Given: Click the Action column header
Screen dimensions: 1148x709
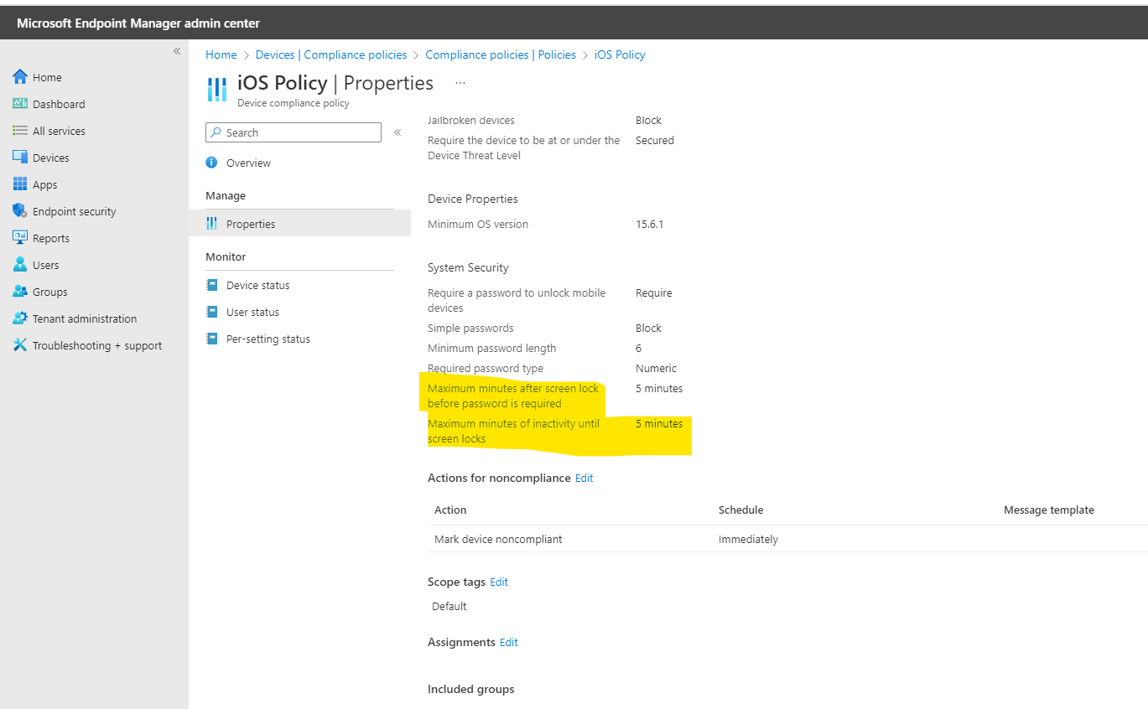Looking at the screenshot, I should tap(450, 510).
